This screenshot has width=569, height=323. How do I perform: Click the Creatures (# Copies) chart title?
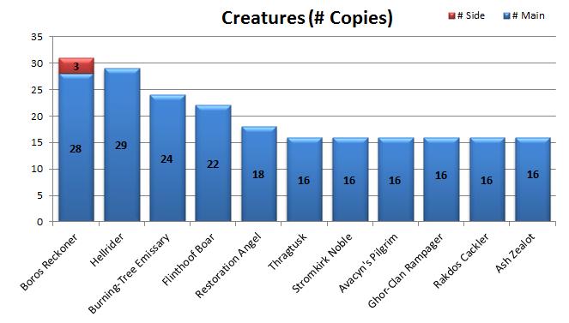(x=307, y=18)
